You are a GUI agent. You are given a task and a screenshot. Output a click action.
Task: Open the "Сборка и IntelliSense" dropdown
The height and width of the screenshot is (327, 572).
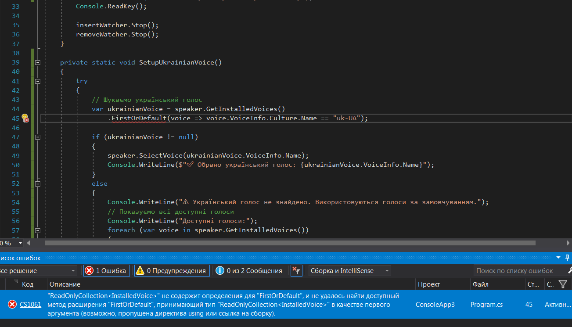(x=349, y=271)
